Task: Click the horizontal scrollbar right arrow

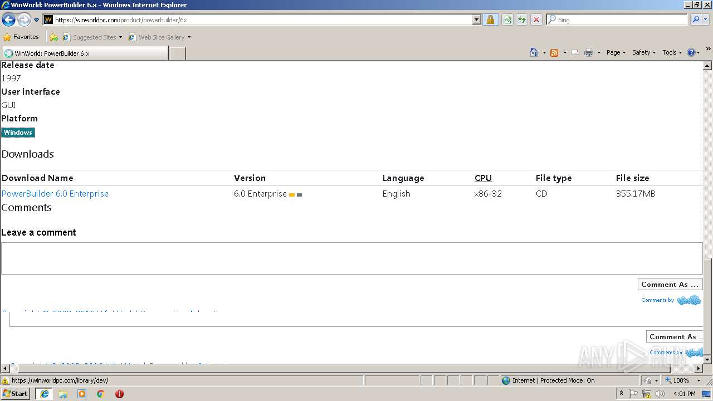Action: click(x=699, y=369)
